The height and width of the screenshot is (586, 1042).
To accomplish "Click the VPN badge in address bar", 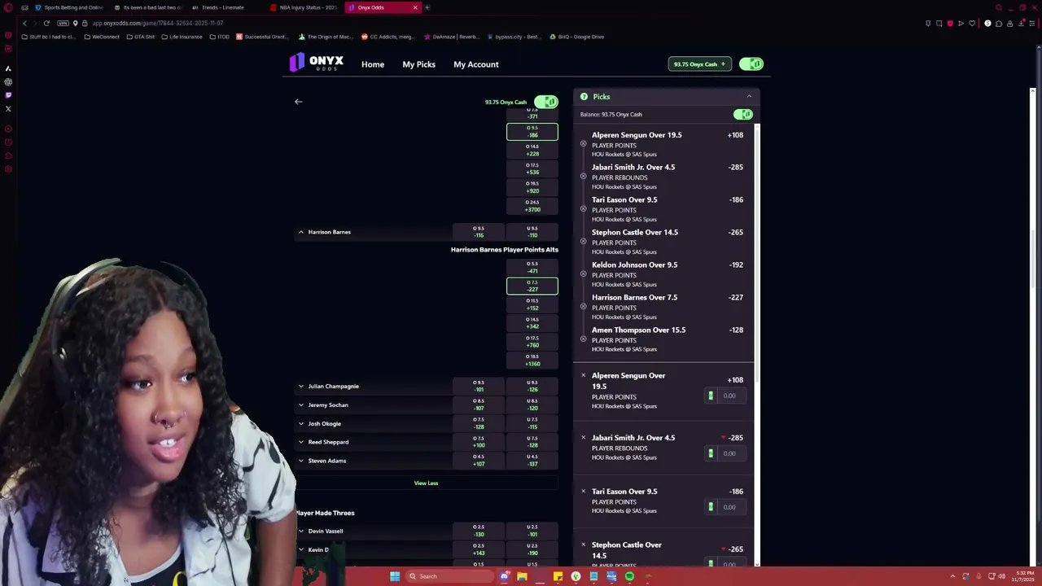I will [63, 23].
